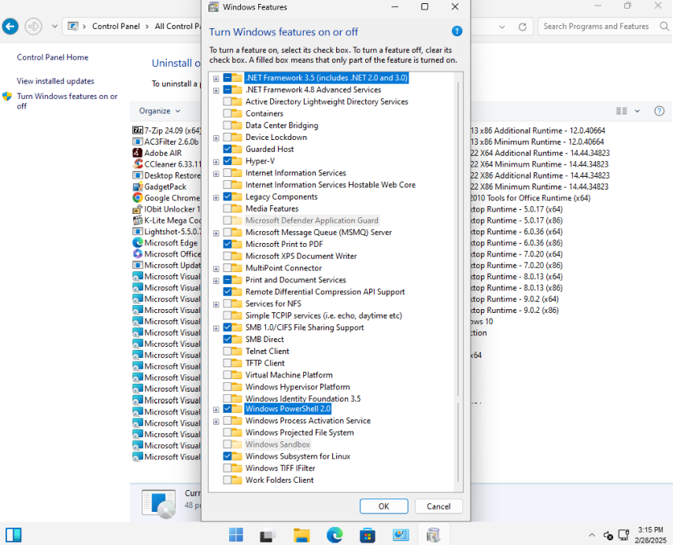Image resolution: width=673 pixels, height=545 pixels.
Task: Click the help icon in Windows Features
Action: (457, 31)
